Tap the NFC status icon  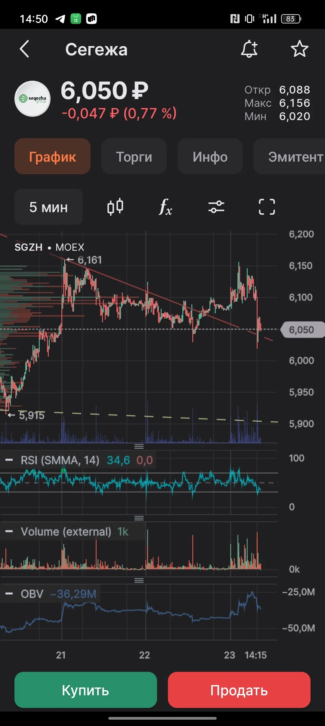pos(235,19)
